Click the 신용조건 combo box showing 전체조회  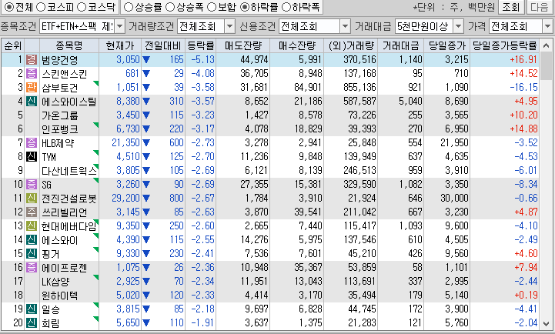(x=315, y=26)
